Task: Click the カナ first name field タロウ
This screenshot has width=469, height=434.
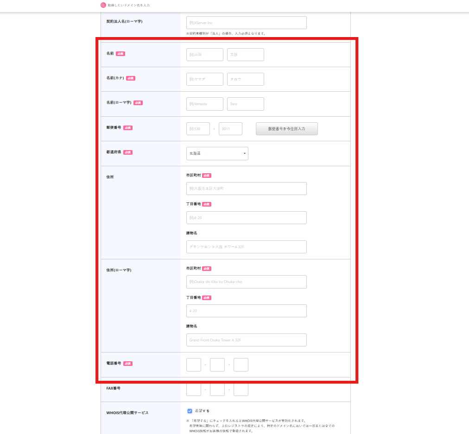Action: pos(245,79)
